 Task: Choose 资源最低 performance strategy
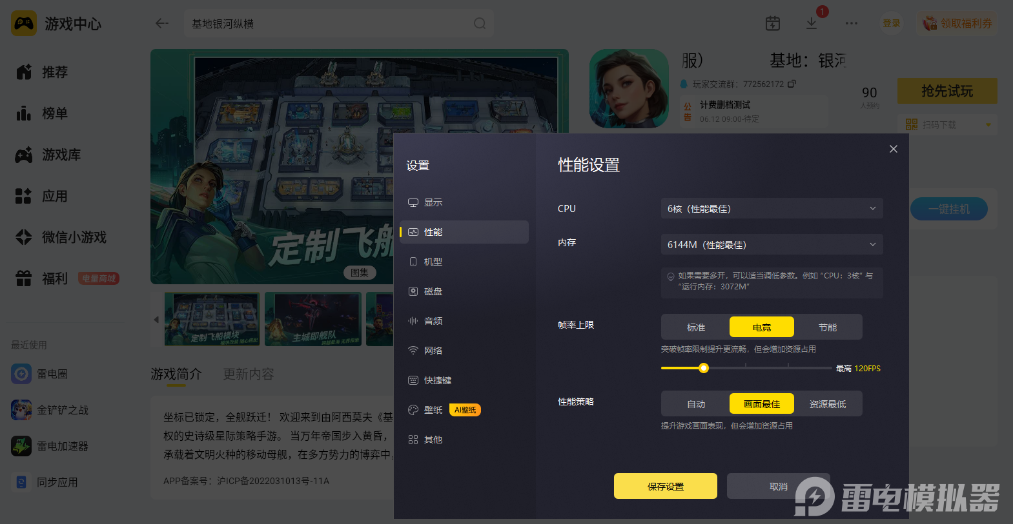(x=828, y=404)
